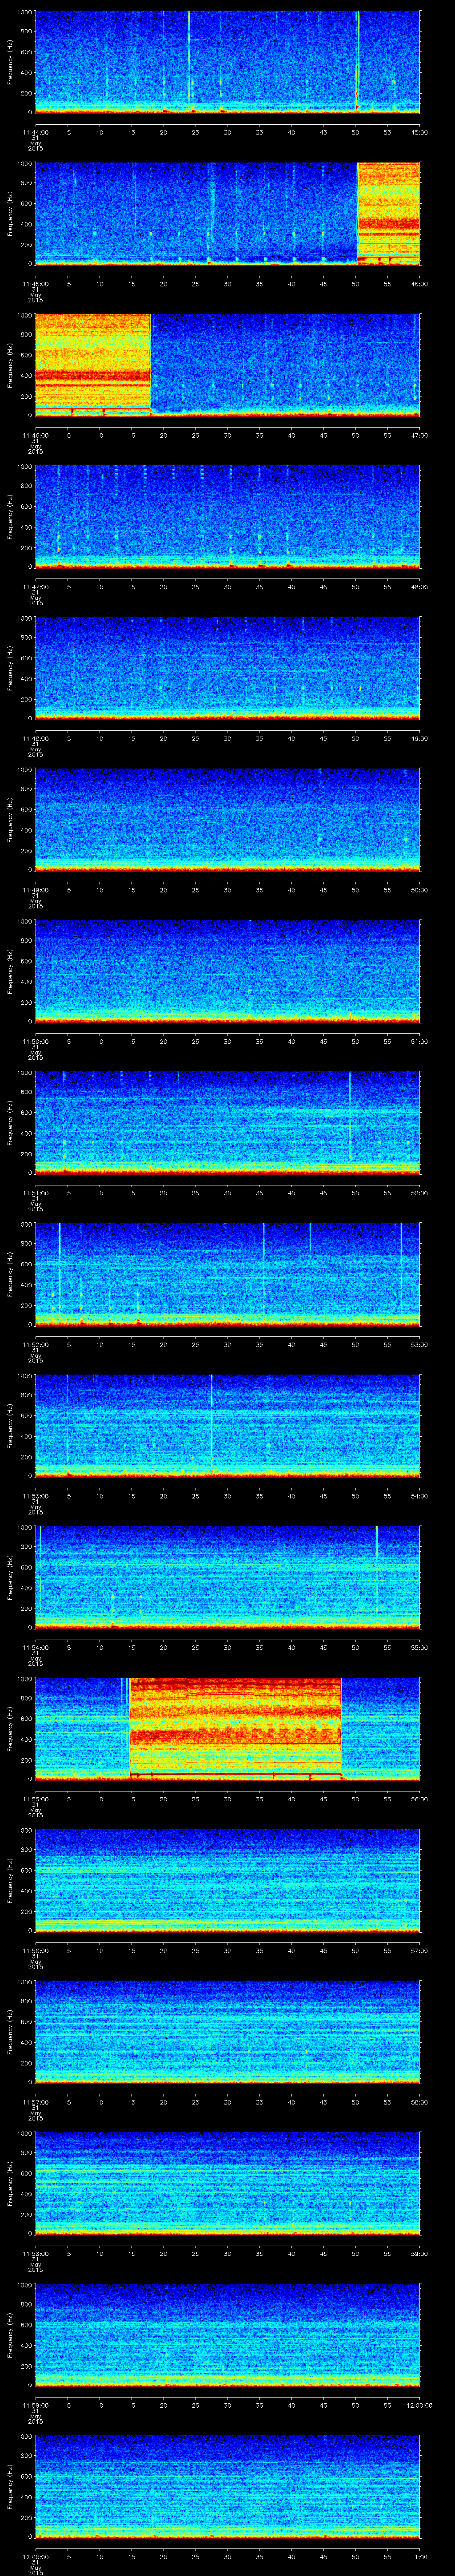Open the spectrogram panel starting at 11:50:00
The width and height of the screenshot is (455, 2576).
(x=227, y=971)
